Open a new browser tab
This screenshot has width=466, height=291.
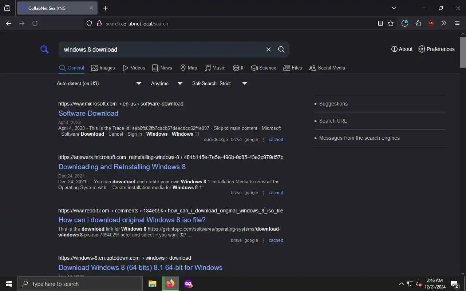105,8
